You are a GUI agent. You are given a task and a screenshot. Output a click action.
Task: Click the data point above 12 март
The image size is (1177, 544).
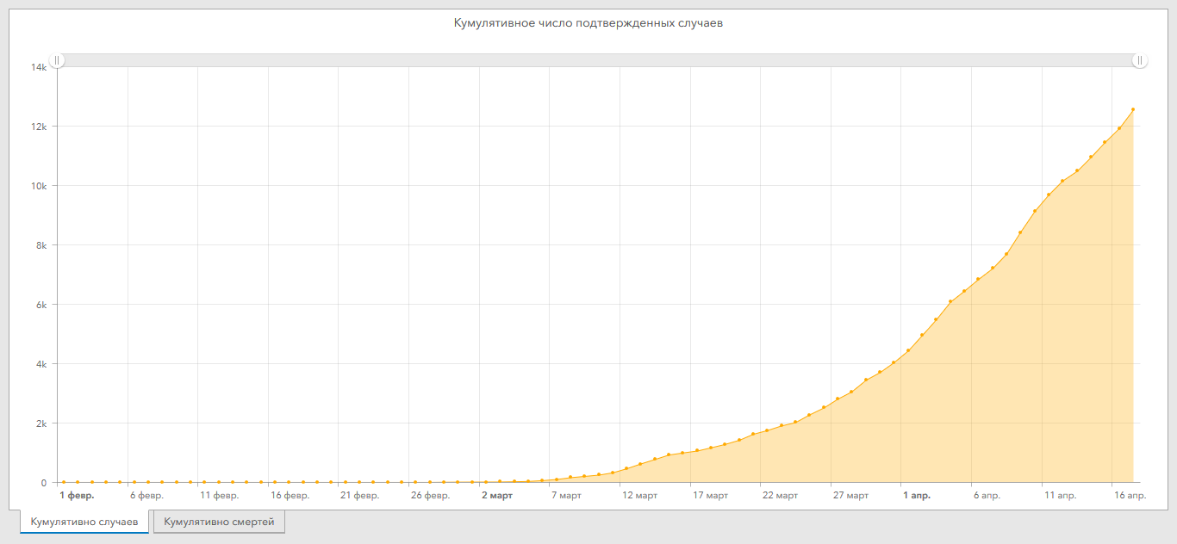tap(626, 468)
